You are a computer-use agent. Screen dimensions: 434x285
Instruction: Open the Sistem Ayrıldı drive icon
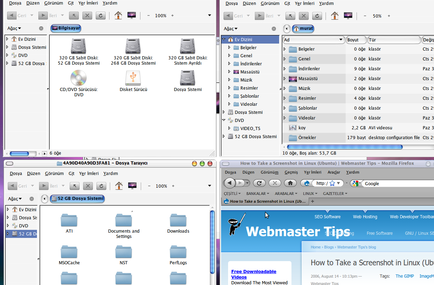click(188, 46)
